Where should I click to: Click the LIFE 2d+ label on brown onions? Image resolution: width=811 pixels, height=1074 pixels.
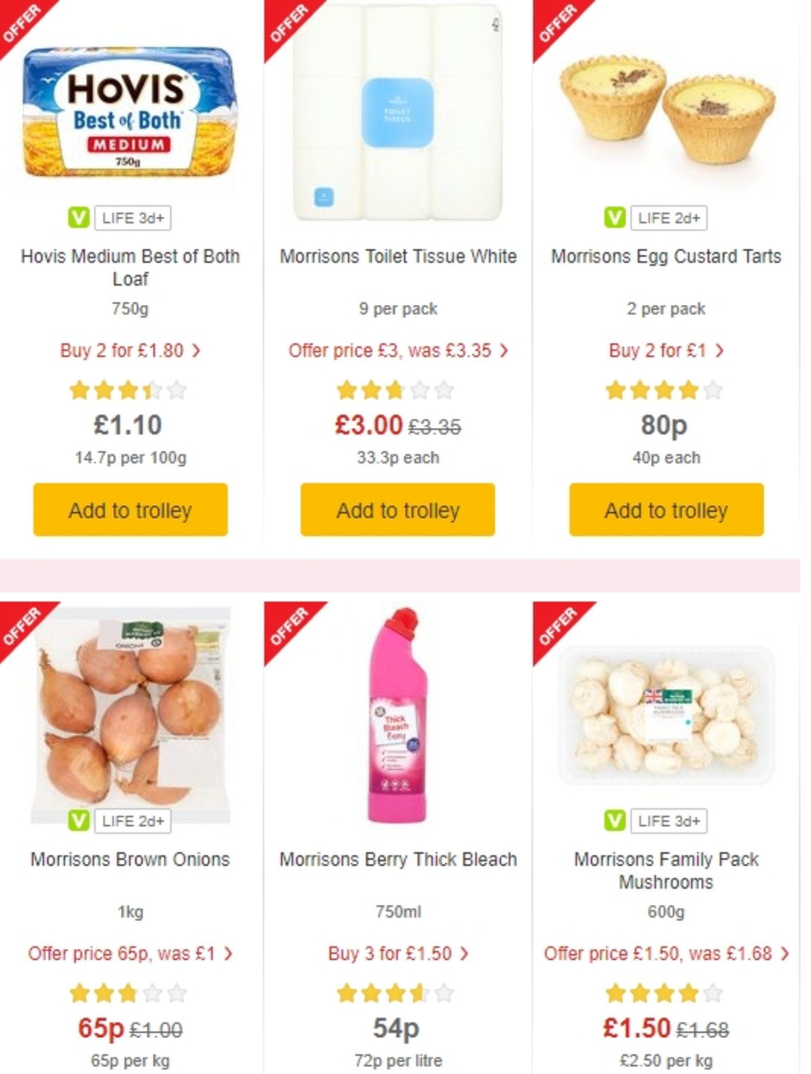point(132,822)
